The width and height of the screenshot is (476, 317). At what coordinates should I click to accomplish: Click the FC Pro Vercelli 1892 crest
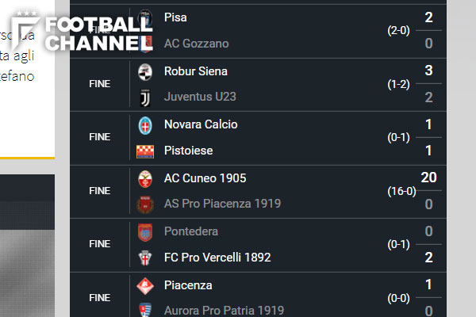click(144, 258)
